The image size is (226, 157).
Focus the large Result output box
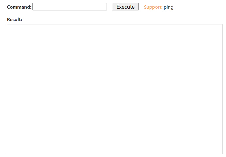pos(114,89)
